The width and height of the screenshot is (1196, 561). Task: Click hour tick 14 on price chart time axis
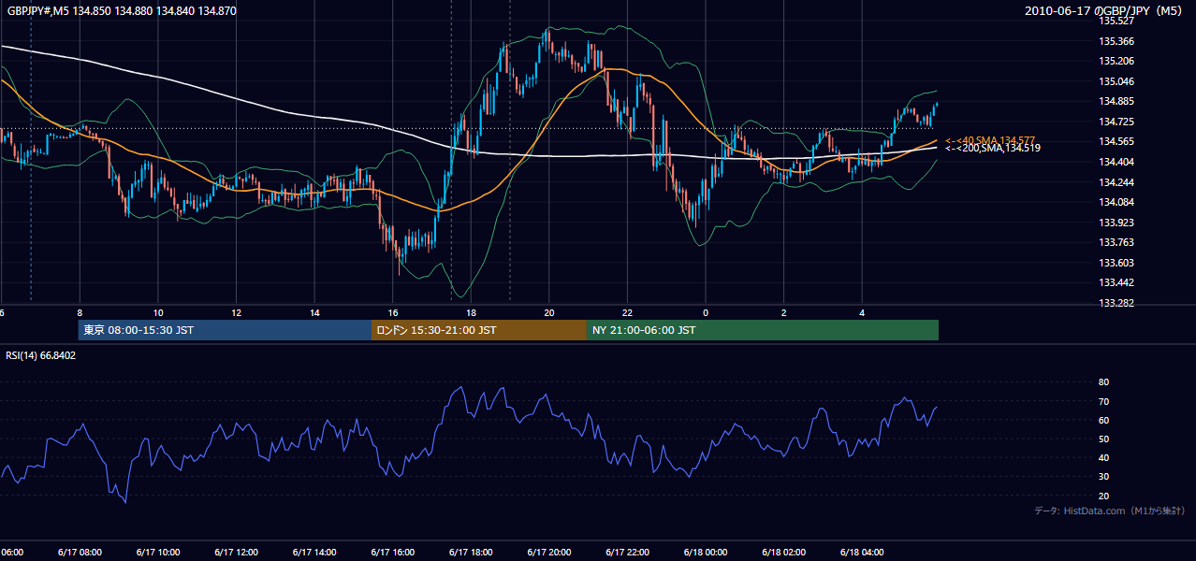point(315,312)
